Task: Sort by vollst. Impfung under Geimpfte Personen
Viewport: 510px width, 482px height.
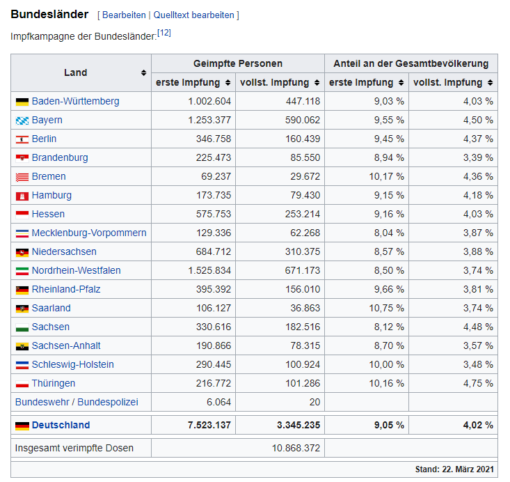Action: (315, 83)
